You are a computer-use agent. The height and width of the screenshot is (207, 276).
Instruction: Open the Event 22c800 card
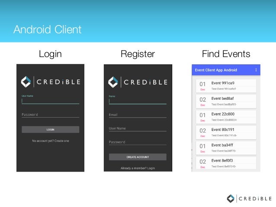click(x=226, y=117)
